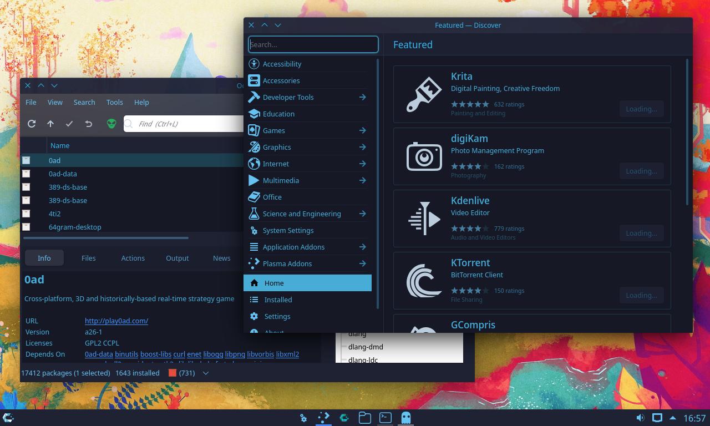This screenshot has width=710, height=426.
Task: Click the Education category icon in Discover
Action: 254,114
